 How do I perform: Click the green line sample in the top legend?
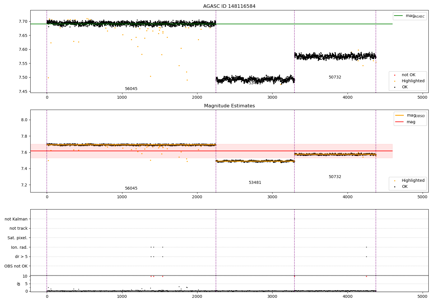tap(399, 16)
